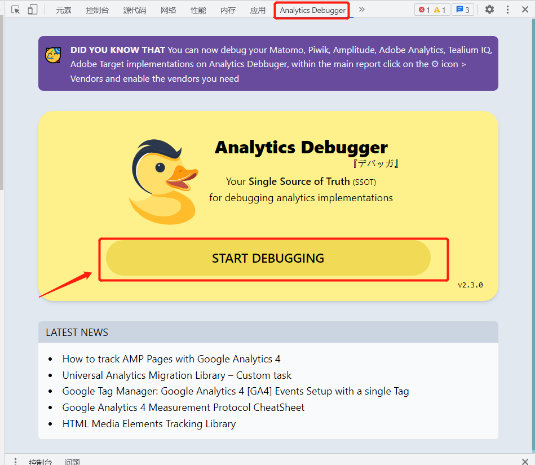Image resolution: width=535 pixels, height=465 pixels.
Task: Switch to the 网络 (Network) tab
Action: tap(168, 10)
